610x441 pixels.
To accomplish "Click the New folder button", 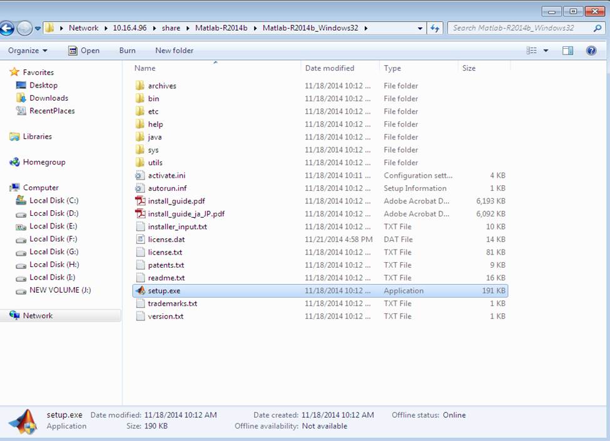I will tap(174, 51).
